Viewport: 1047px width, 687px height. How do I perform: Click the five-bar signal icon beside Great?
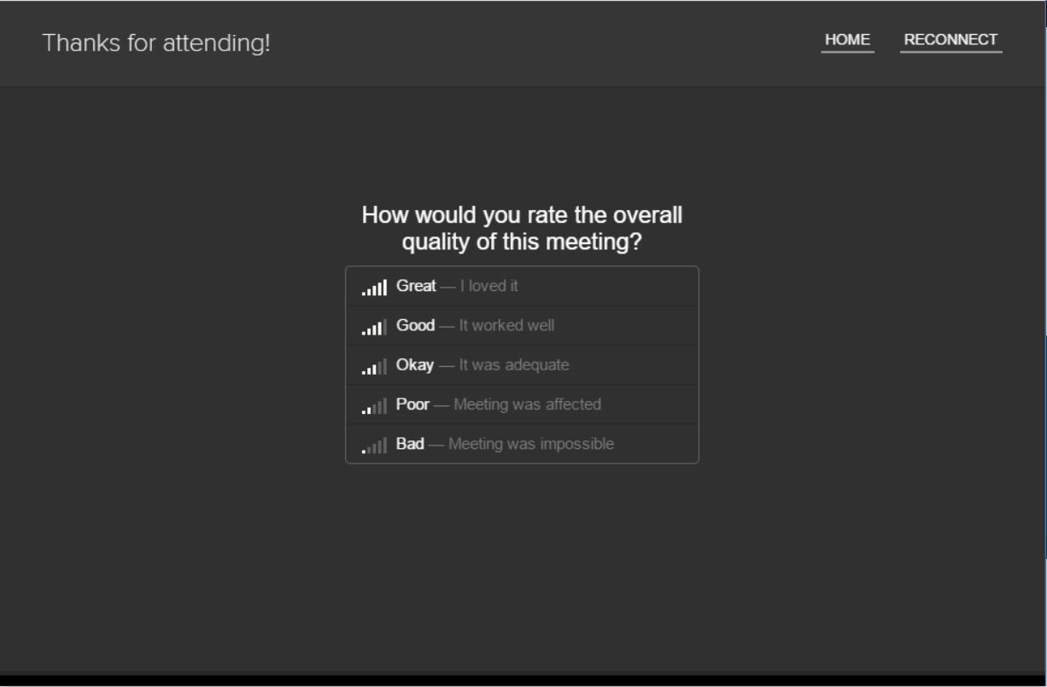click(x=374, y=288)
